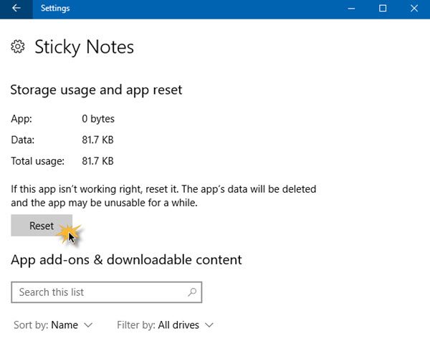The width and height of the screenshot is (430, 351).
Task: Go back using the back arrow
Action: (16, 9)
